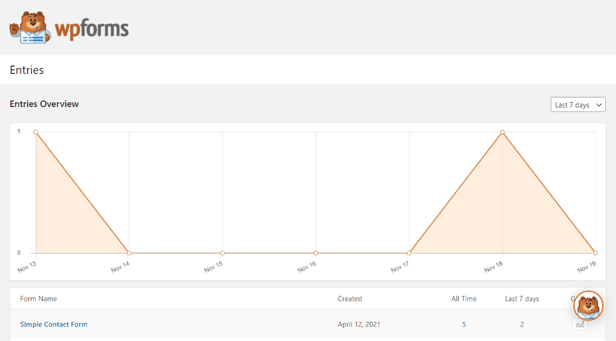The height and width of the screenshot is (341, 616).
Task: Click the Created column header
Action: coord(350,298)
